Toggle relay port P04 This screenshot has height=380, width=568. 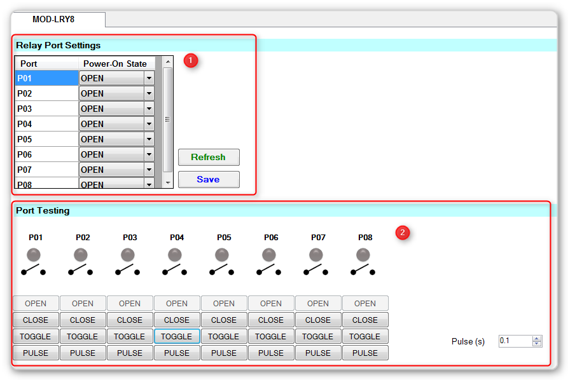pos(177,336)
